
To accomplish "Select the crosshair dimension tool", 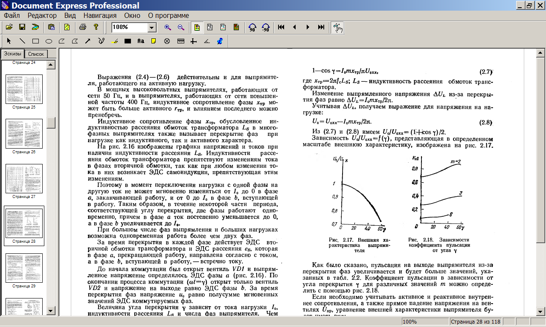I will 194,41.
